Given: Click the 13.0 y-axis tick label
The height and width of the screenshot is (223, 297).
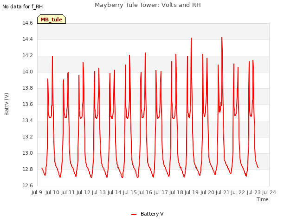Looking at the screenshot, I should click(28, 153).
